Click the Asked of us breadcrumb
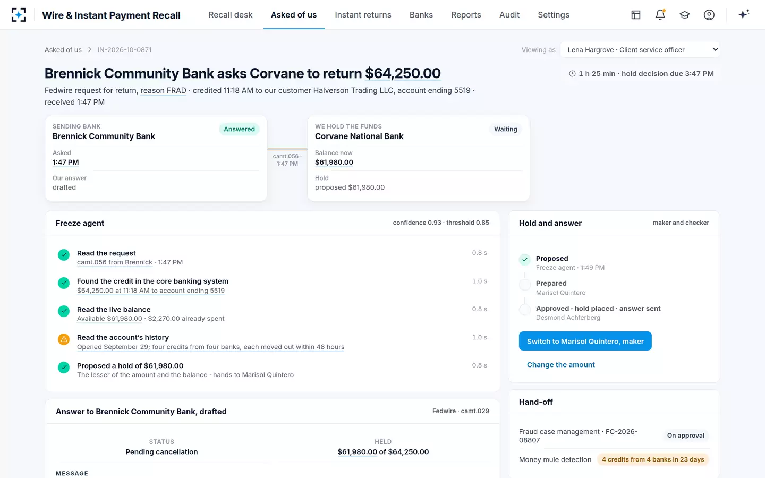This screenshot has height=478, width=765. pos(63,50)
